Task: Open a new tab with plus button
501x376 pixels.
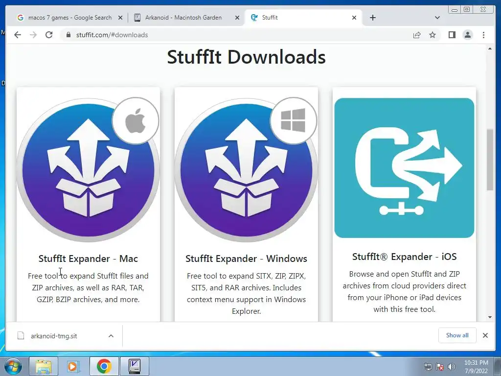Action: coord(372,18)
